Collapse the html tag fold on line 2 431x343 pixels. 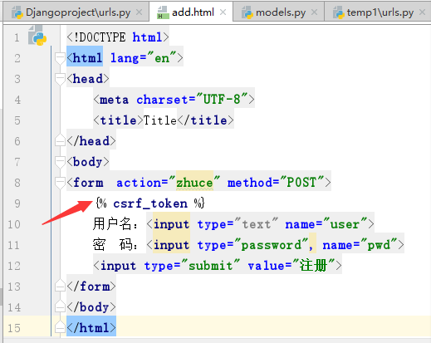coord(60,58)
